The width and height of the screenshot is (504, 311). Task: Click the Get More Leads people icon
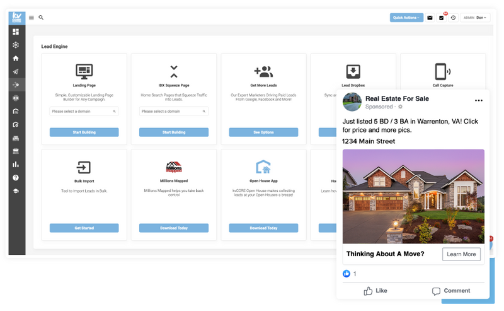click(x=263, y=71)
